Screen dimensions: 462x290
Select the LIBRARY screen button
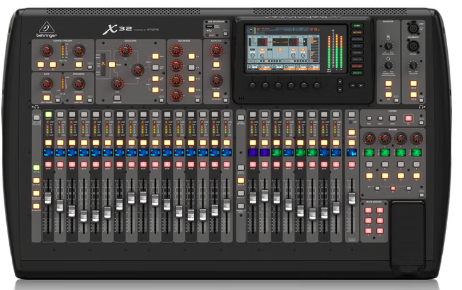pos(357,53)
